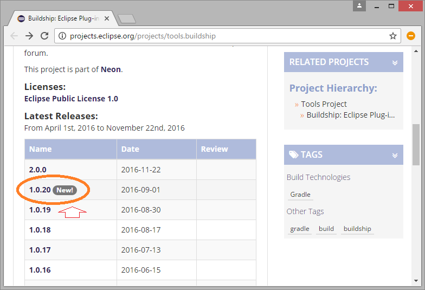This screenshot has height=290, width=425.
Task: Collapse the Related Projects panel
Action: click(395, 63)
